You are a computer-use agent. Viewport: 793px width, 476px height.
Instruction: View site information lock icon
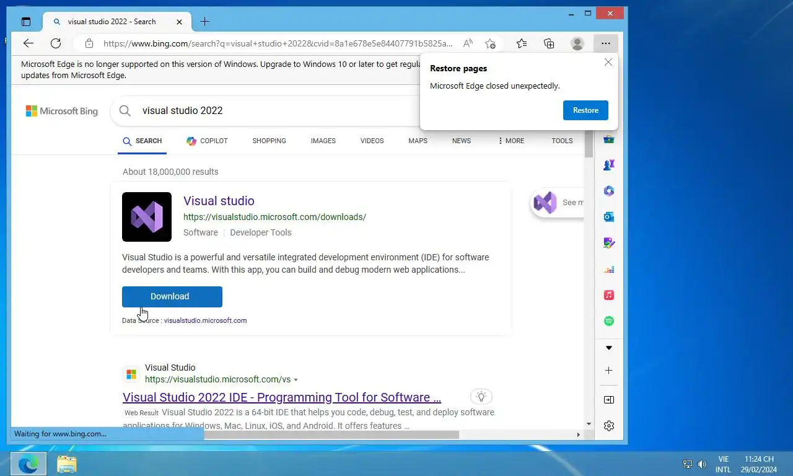click(89, 43)
